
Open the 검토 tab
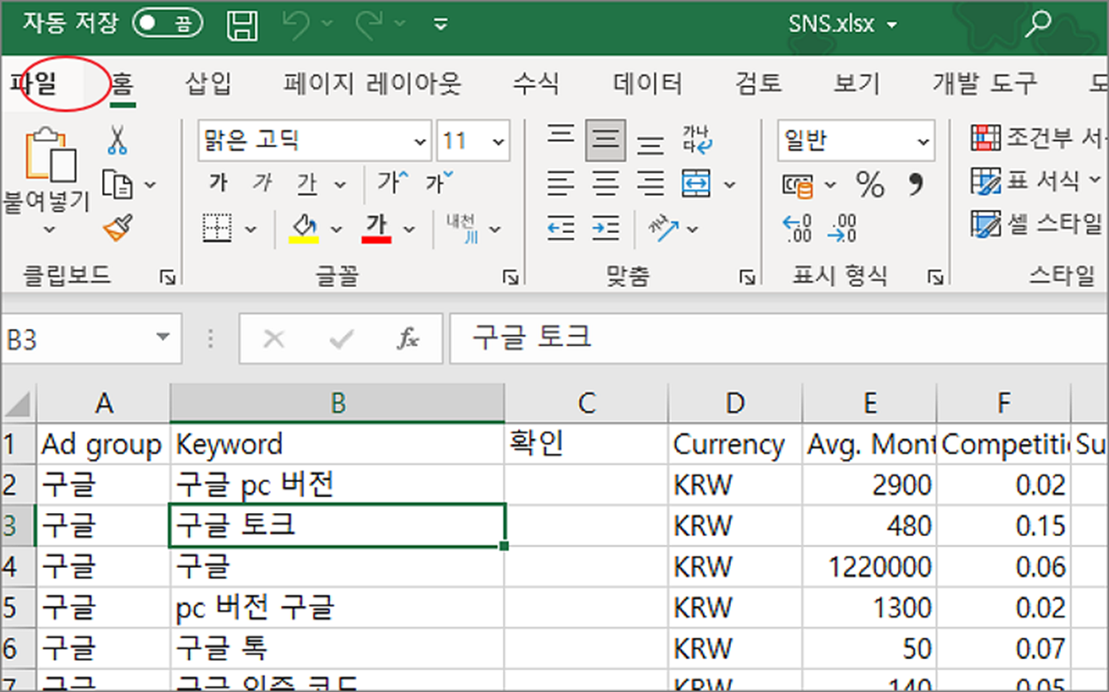pyautogui.click(x=759, y=83)
